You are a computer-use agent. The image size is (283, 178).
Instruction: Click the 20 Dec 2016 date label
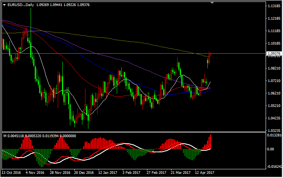click(x=84, y=173)
